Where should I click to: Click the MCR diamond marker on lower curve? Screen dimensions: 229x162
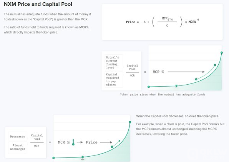pyautogui.click(x=83, y=157)
